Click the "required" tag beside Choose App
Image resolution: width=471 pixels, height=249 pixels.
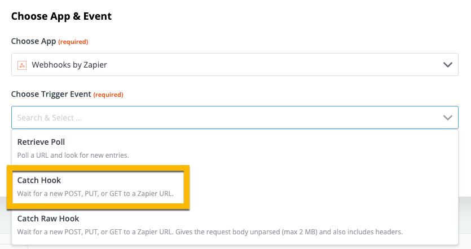coord(73,42)
